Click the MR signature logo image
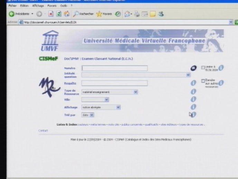This screenshot has width=238, height=179. pos(50,87)
